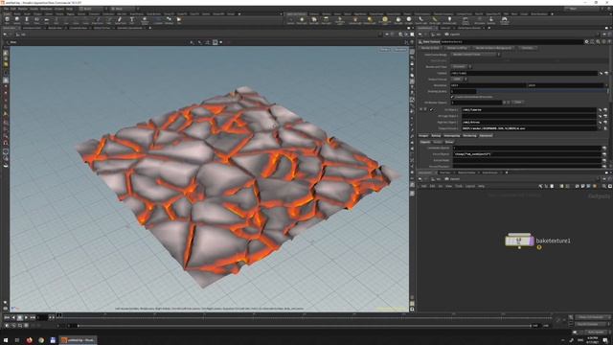The image size is (613, 345).
Task: Click the Controls... button
Action: 527,48
